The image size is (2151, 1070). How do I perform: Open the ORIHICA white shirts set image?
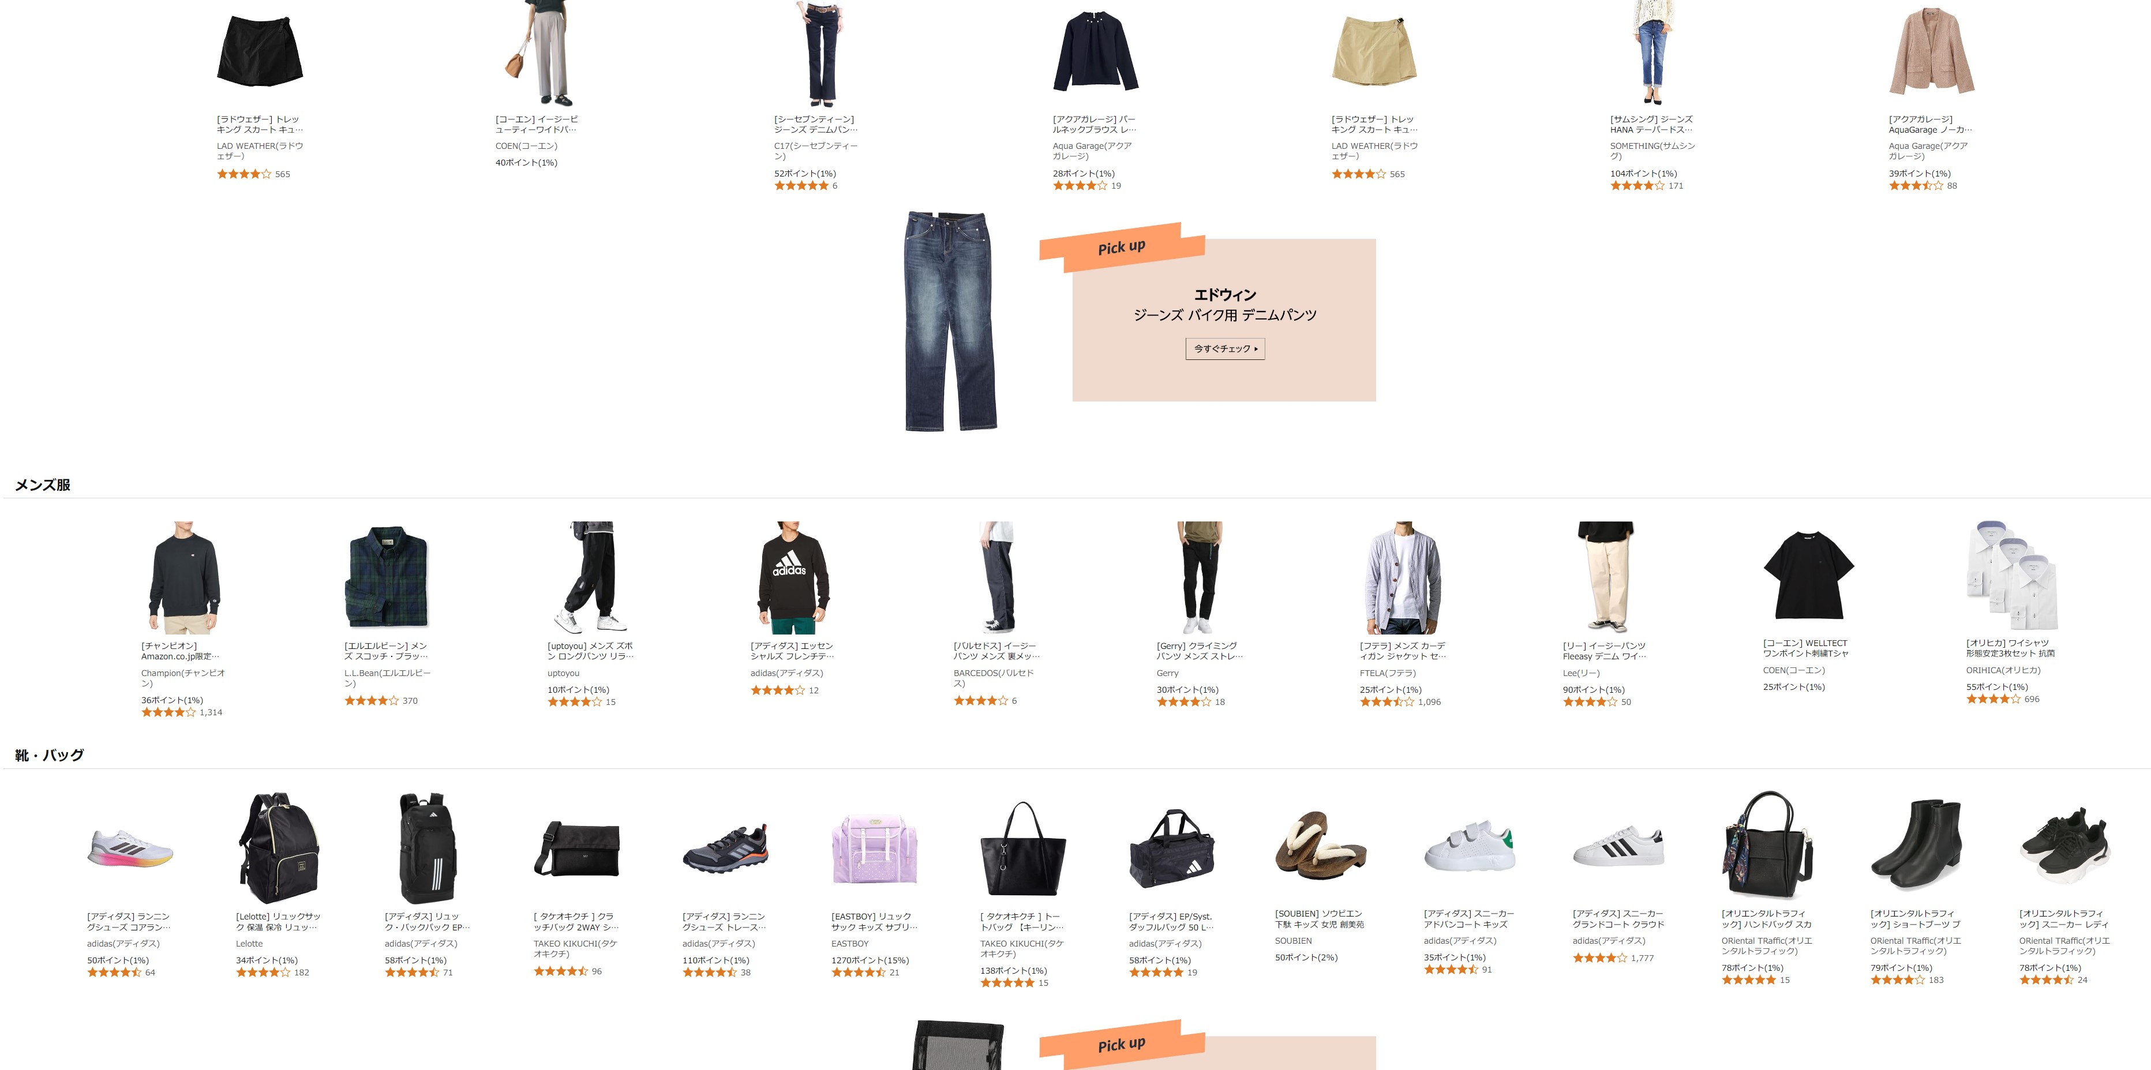pyautogui.click(x=2011, y=576)
